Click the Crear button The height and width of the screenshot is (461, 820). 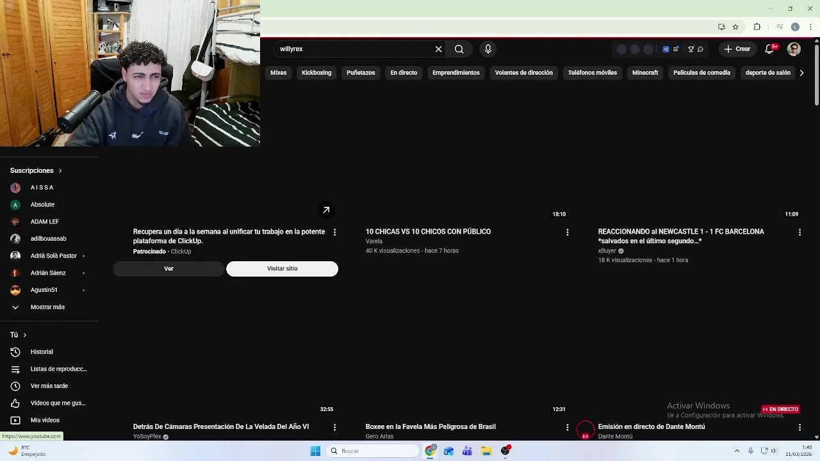737,49
